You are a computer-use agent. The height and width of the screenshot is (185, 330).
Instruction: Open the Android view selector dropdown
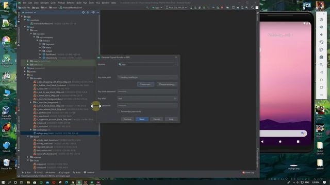pyautogui.click(x=29, y=12)
